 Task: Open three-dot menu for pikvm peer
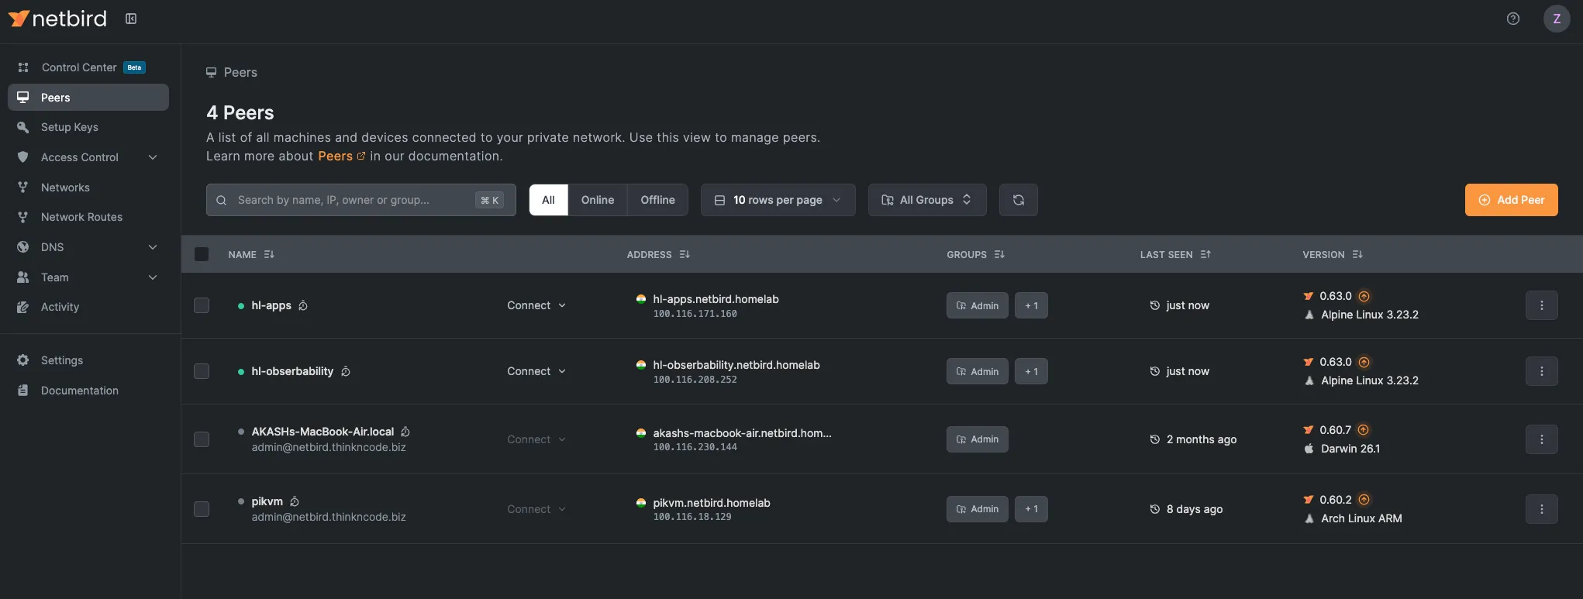coord(1541,509)
